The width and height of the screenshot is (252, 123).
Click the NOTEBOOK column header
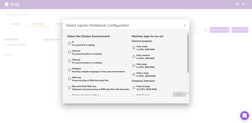click(11, 40)
